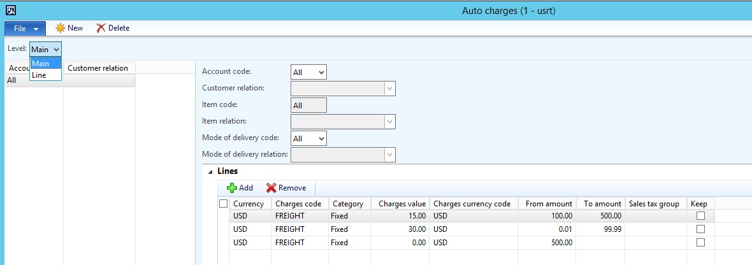The width and height of the screenshot is (752, 265).
Task: Click the Customer relation column header
Action: click(98, 68)
